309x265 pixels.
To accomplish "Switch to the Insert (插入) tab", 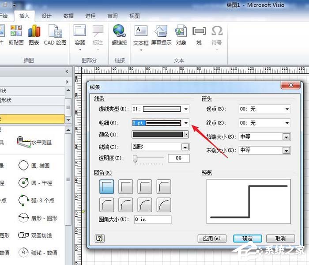I will 24,16.
